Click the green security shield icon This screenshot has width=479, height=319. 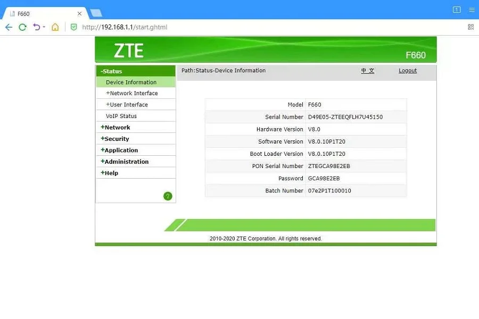pos(74,27)
